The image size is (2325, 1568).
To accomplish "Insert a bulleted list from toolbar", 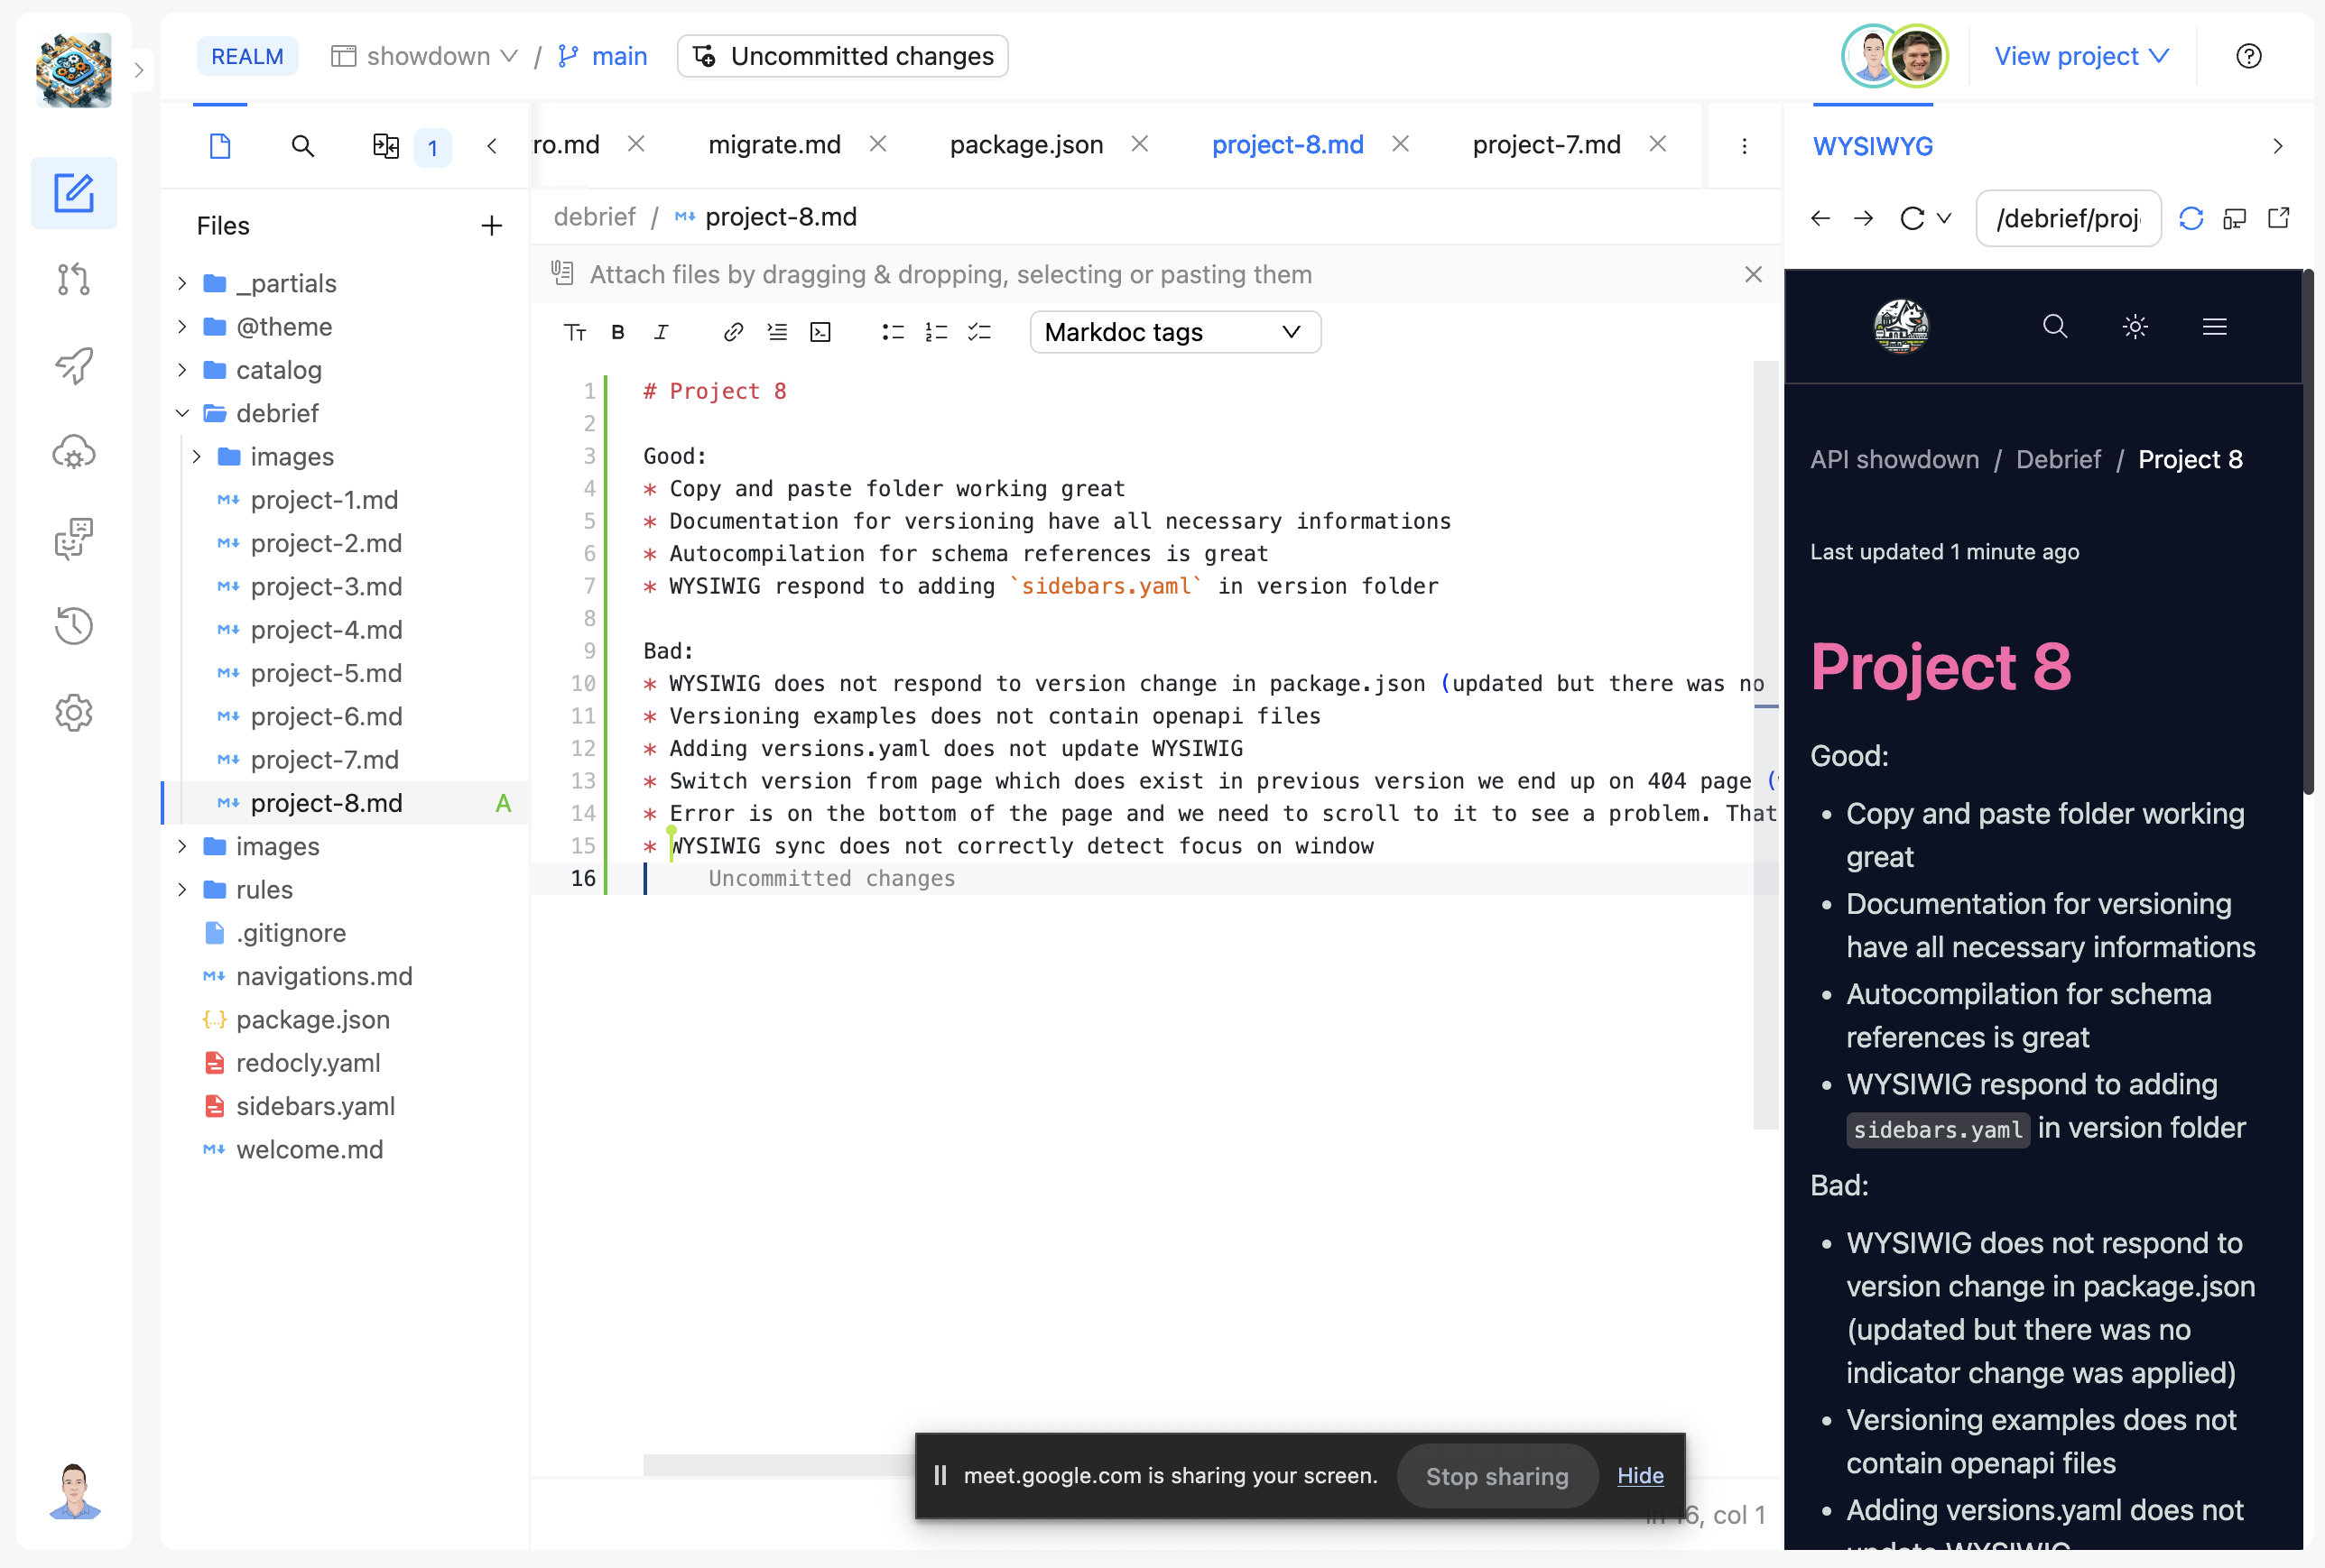I will tap(893, 332).
